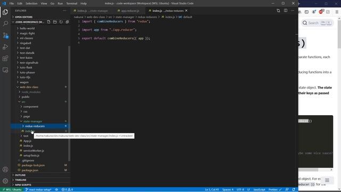This screenshot has height=192, width=341.
Task: Close the active index.js redux-reducers tab
Action: [186, 11]
